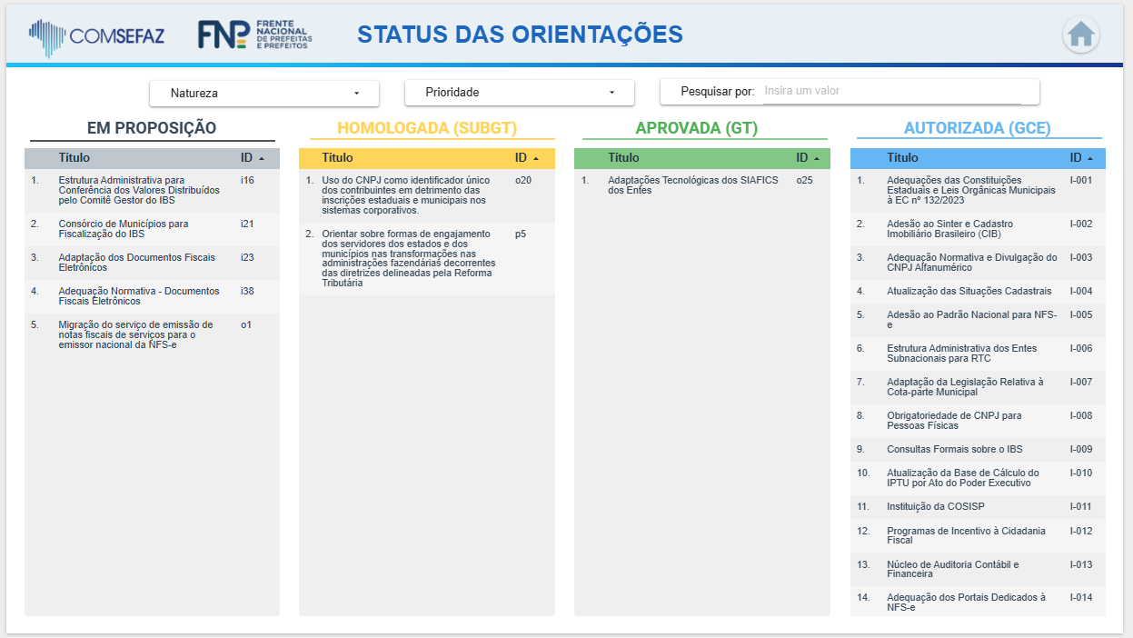
Task: Click the Home icon button
Action: pyautogui.click(x=1080, y=35)
